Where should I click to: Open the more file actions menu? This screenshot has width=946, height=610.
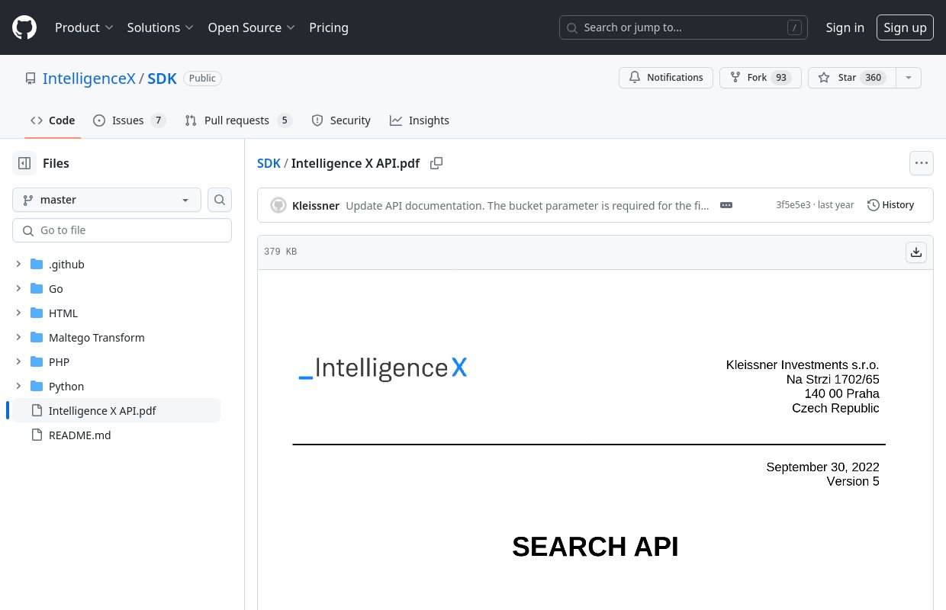click(x=922, y=163)
